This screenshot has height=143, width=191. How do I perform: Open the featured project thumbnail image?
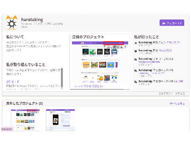click(100, 62)
